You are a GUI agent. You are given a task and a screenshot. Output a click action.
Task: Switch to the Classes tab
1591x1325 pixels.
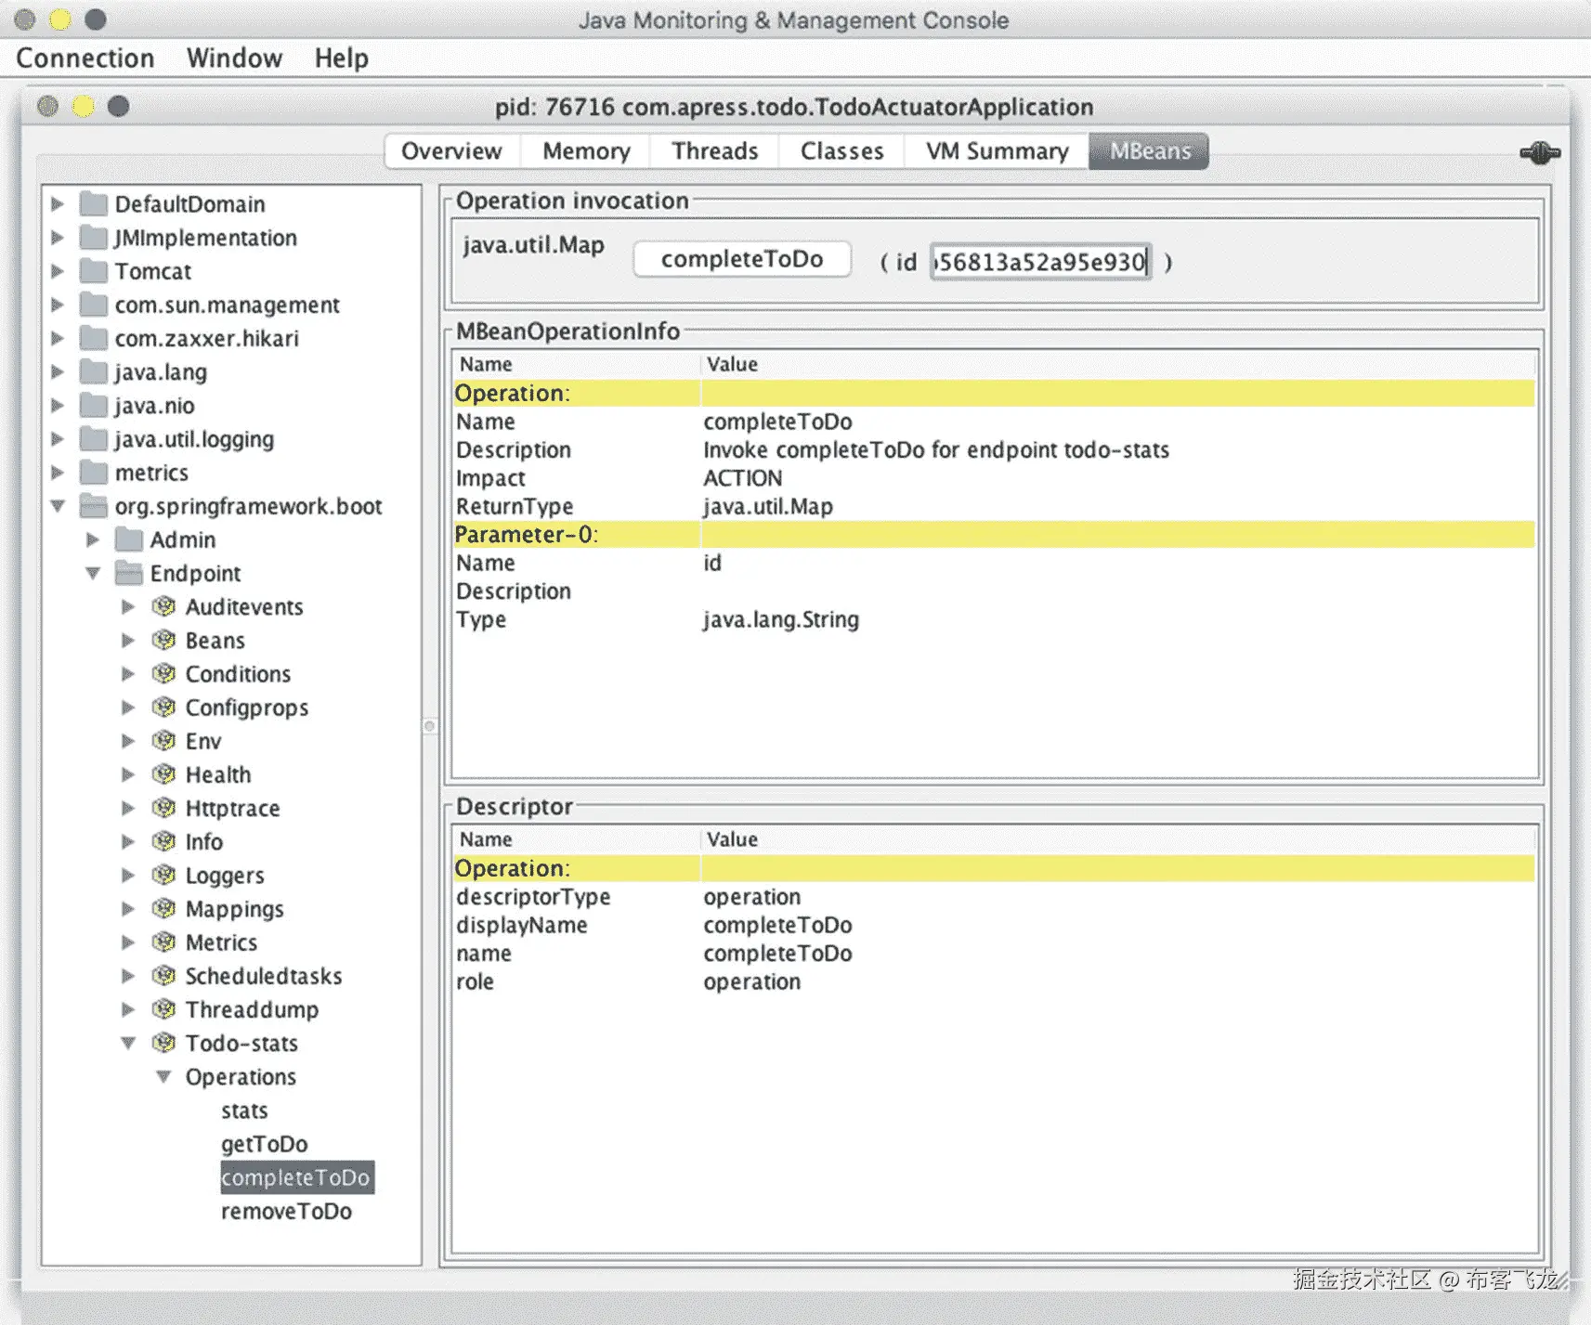[841, 150]
